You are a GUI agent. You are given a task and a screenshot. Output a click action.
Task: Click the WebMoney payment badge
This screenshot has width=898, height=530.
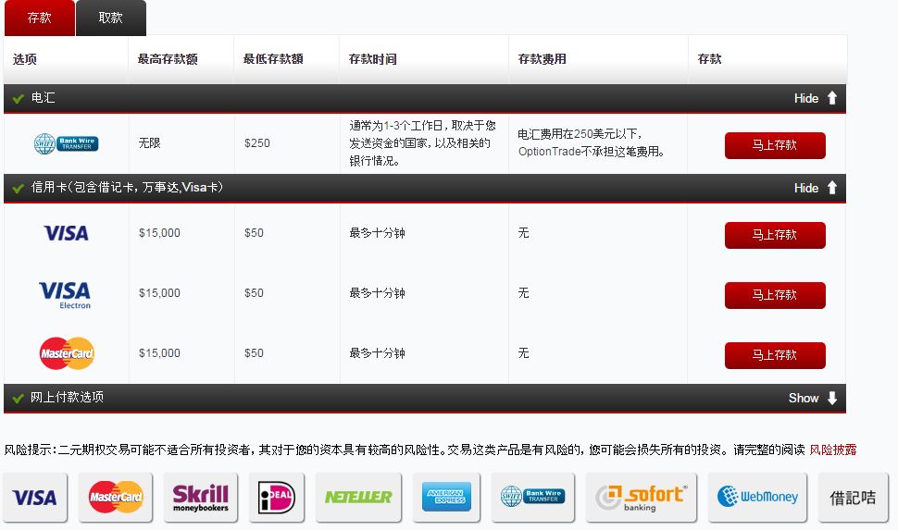coord(757,498)
